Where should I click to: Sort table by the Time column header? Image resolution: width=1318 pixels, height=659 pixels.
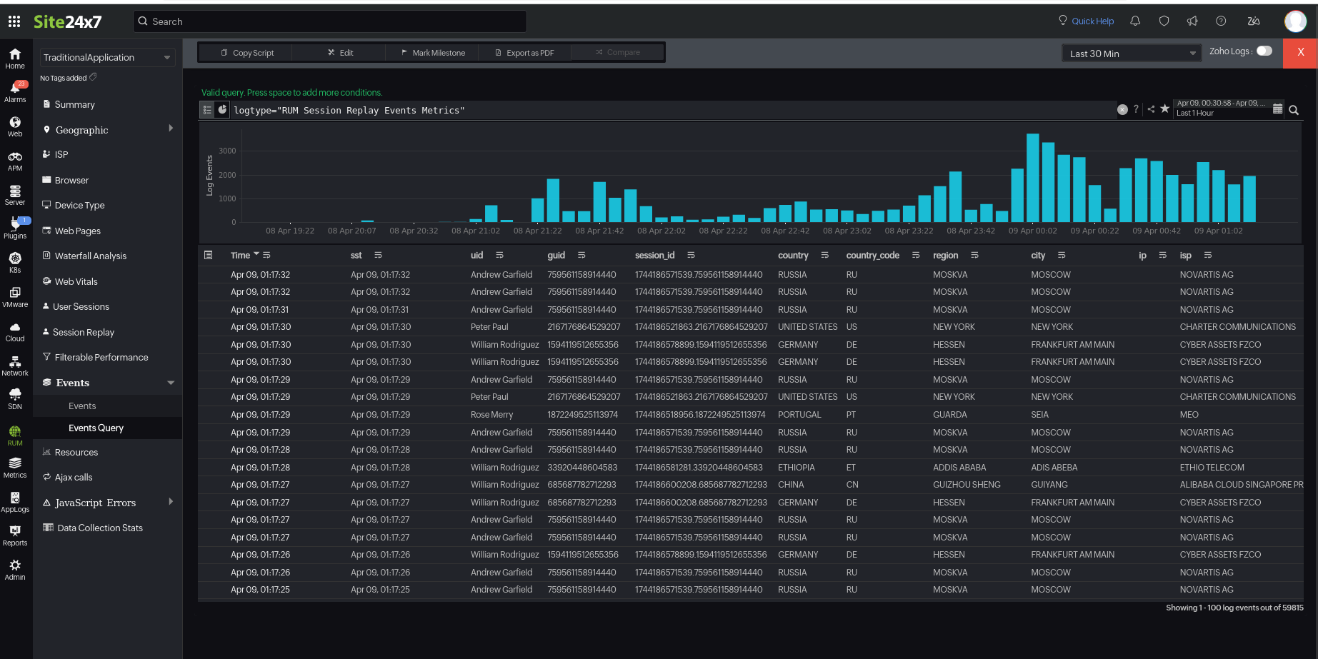(241, 256)
